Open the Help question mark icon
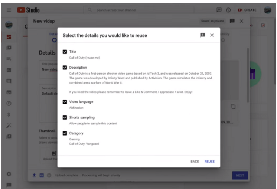Viewport: 277px width, 189px height. (228, 10)
